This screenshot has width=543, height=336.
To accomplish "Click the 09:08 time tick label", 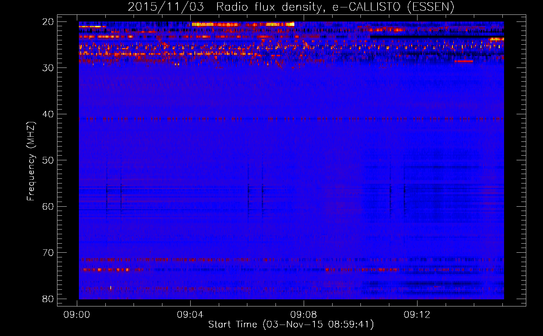I will pyautogui.click(x=304, y=315).
